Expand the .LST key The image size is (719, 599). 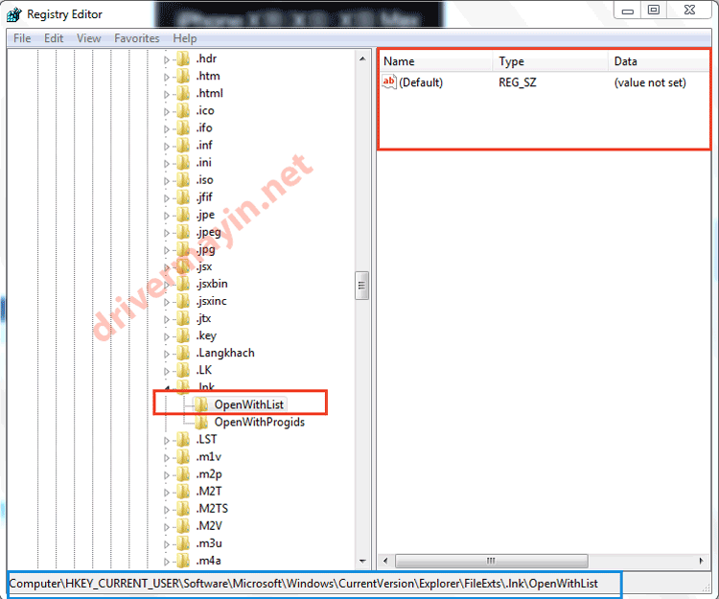(167, 441)
